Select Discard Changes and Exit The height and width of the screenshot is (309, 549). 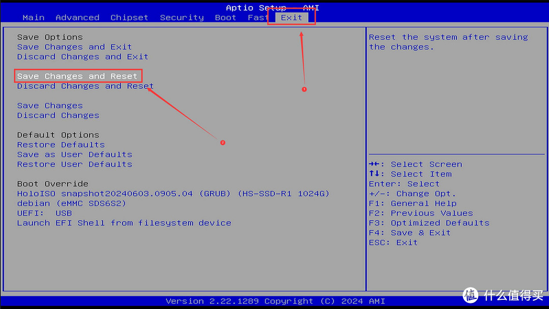coord(83,57)
